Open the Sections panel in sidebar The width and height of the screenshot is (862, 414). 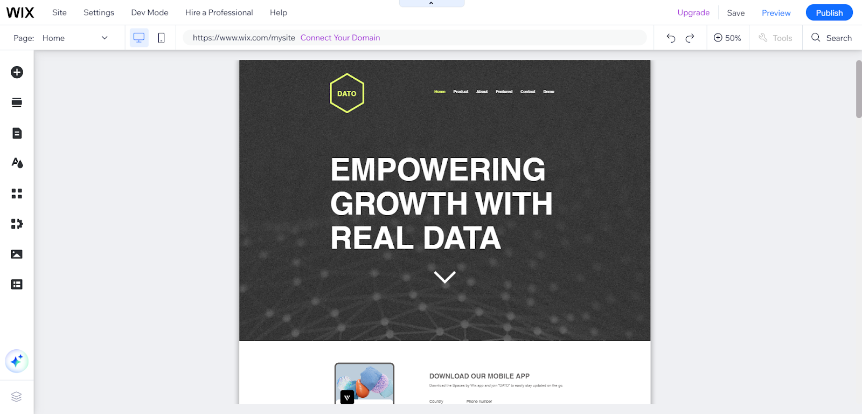pos(17,102)
